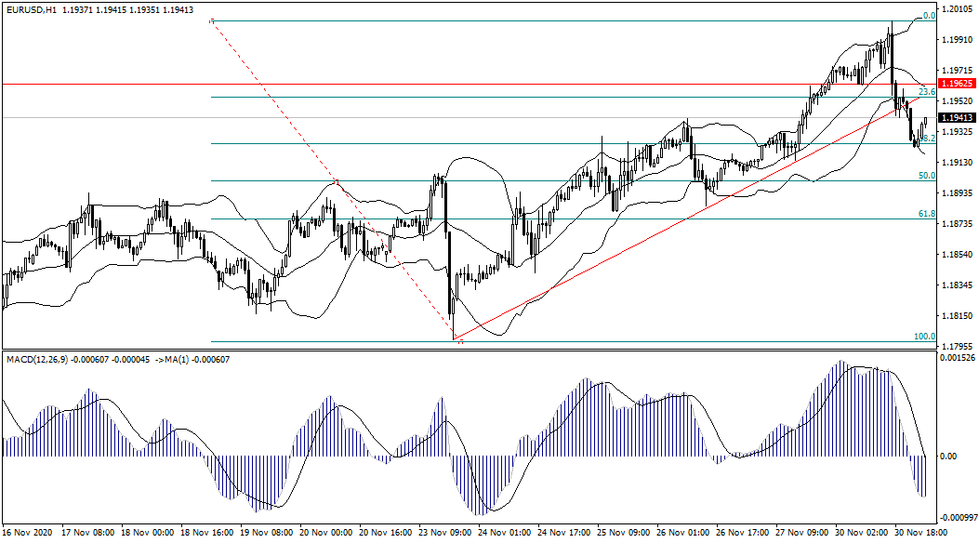Click the 0.00 MACD zero level label
Viewport: 979px width, 543px height.
point(948,456)
